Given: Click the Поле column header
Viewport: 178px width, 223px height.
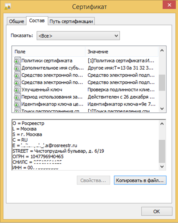Looking at the screenshot, I should point(49,52).
